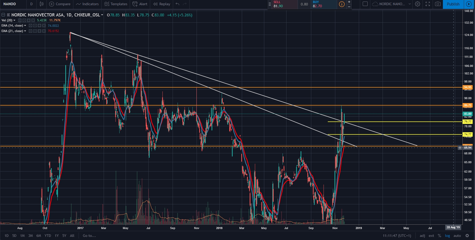475x240 pixels.
Task: Toggle log scale
Action: [x=448, y=236]
